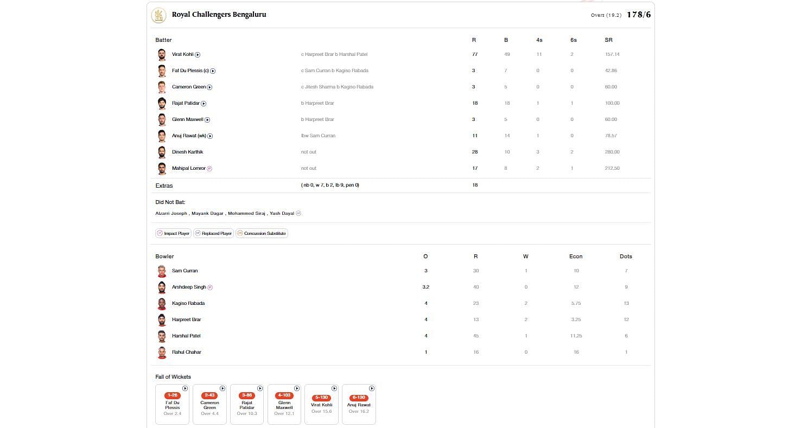Open Rahul Chahar's name in bowler list
The image size is (795, 428).
tap(187, 353)
